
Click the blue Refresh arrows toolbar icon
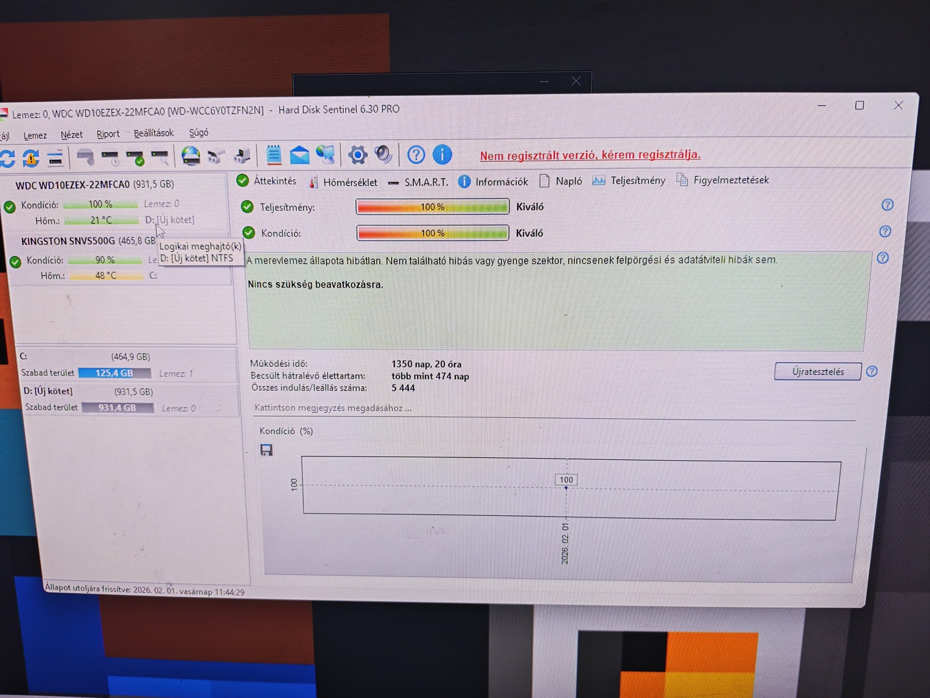pos(7,159)
